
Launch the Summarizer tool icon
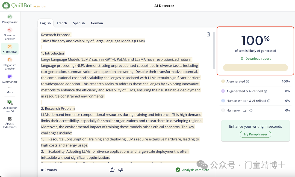coord(10,76)
